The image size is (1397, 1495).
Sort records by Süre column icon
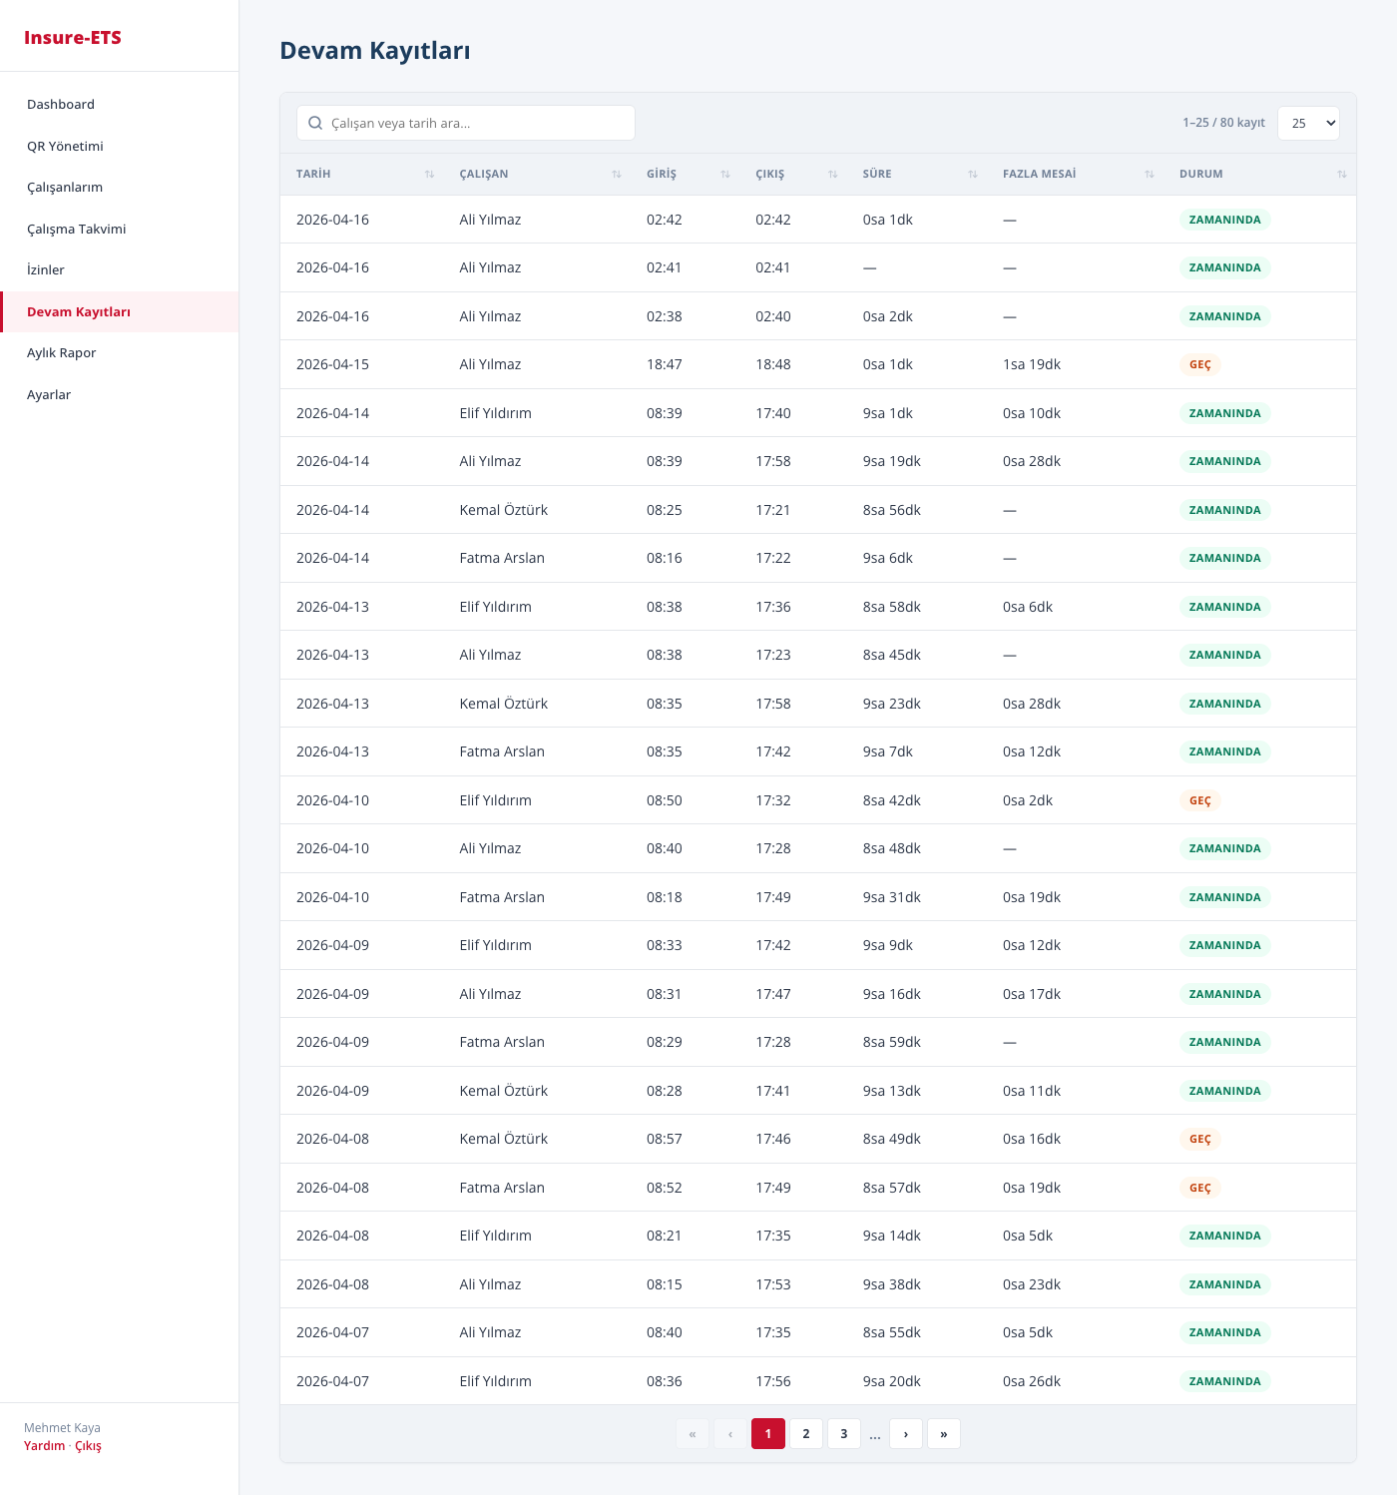click(973, 175)
